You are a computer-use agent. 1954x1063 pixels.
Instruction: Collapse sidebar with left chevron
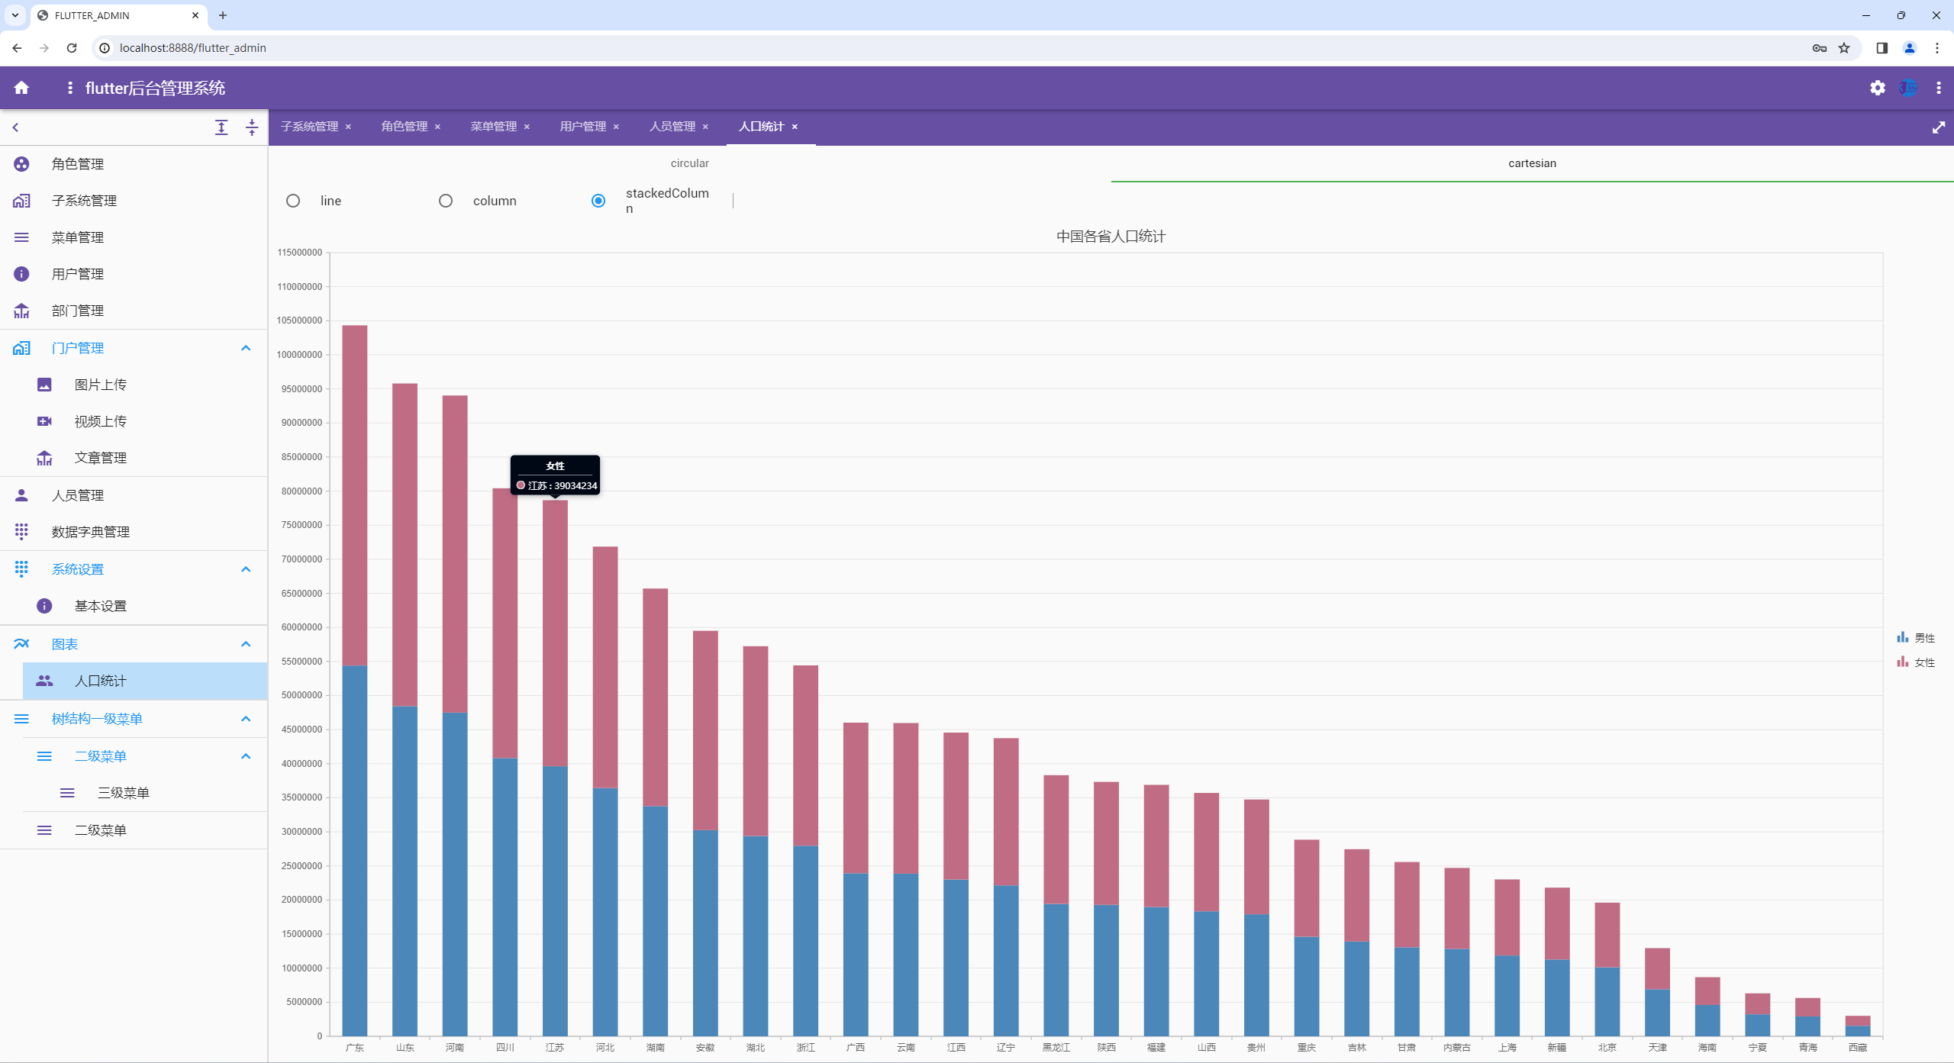pos(15,127)
